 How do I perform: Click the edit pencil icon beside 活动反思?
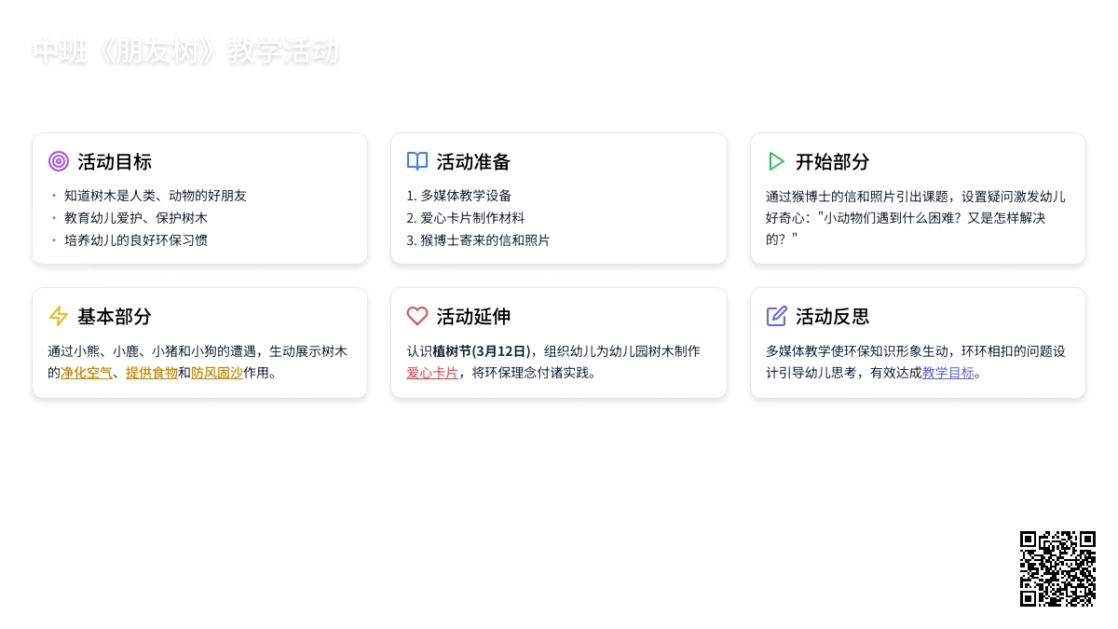pos(776,316)
